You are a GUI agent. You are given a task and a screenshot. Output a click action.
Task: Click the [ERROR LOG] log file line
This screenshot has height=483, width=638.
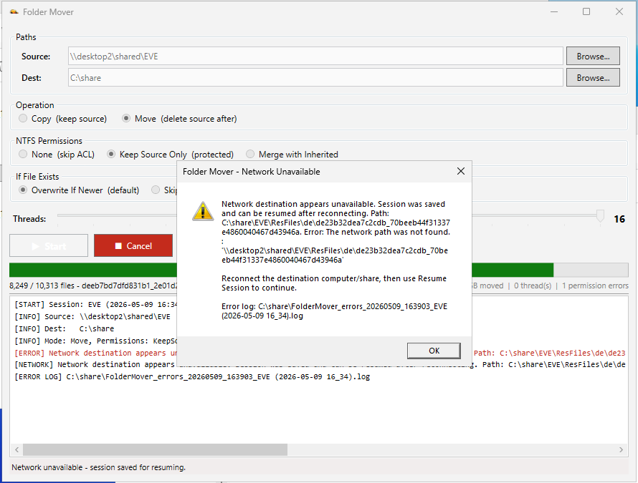pyautogui.click(x=192, y=376)
